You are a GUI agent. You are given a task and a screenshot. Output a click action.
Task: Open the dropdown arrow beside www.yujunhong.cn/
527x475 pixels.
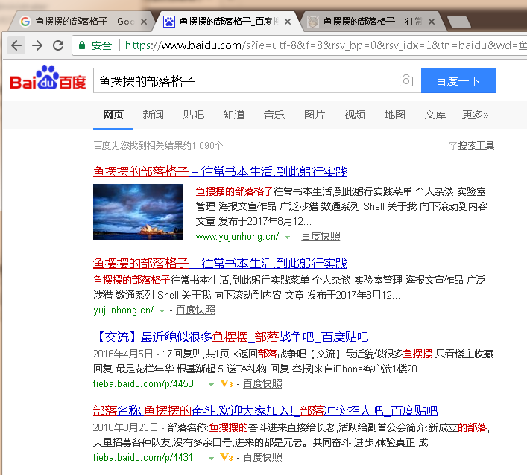click(287, 237)
